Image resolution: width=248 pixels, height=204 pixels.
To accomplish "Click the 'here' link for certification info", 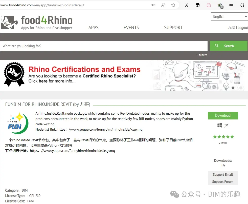I will click(x=43, y=81).
